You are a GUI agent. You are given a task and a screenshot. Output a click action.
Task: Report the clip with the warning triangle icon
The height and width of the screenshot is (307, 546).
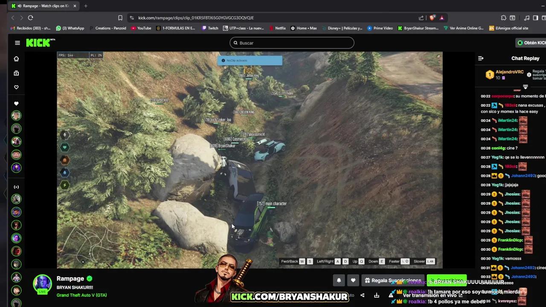(x=390, y=295)
